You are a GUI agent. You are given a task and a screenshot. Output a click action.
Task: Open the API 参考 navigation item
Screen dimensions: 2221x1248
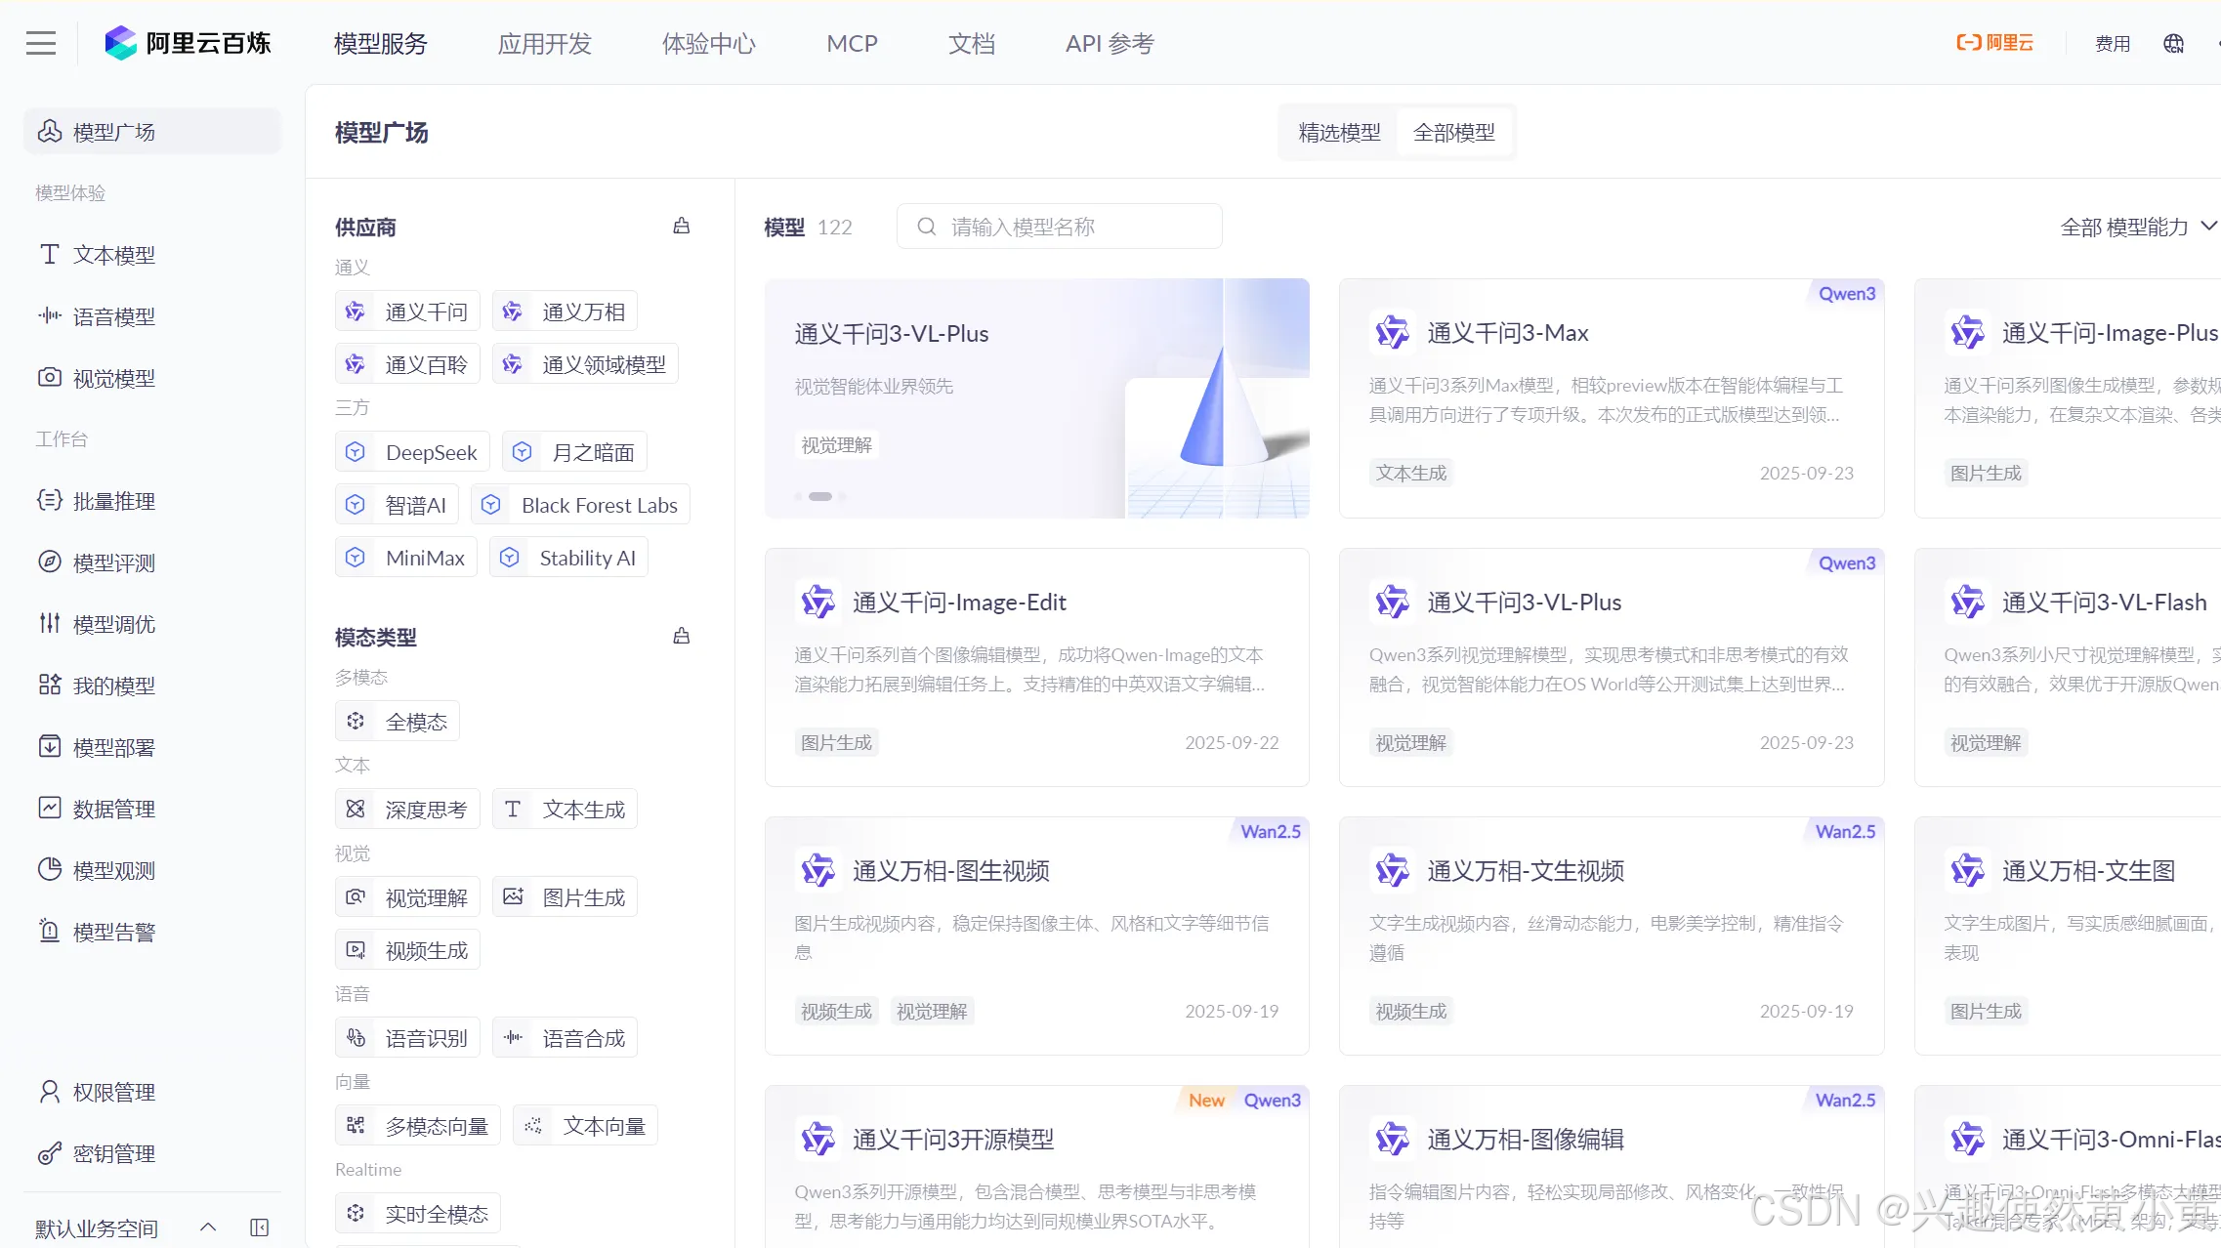pyautogui.click(x=1110, y=44)
